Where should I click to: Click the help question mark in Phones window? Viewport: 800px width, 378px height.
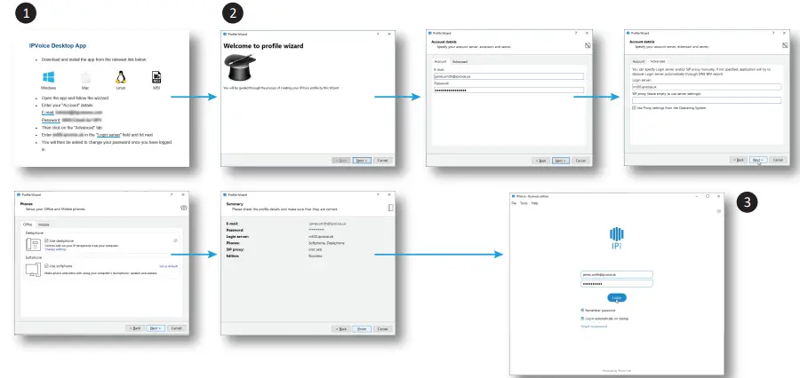(x=172, y=194)
